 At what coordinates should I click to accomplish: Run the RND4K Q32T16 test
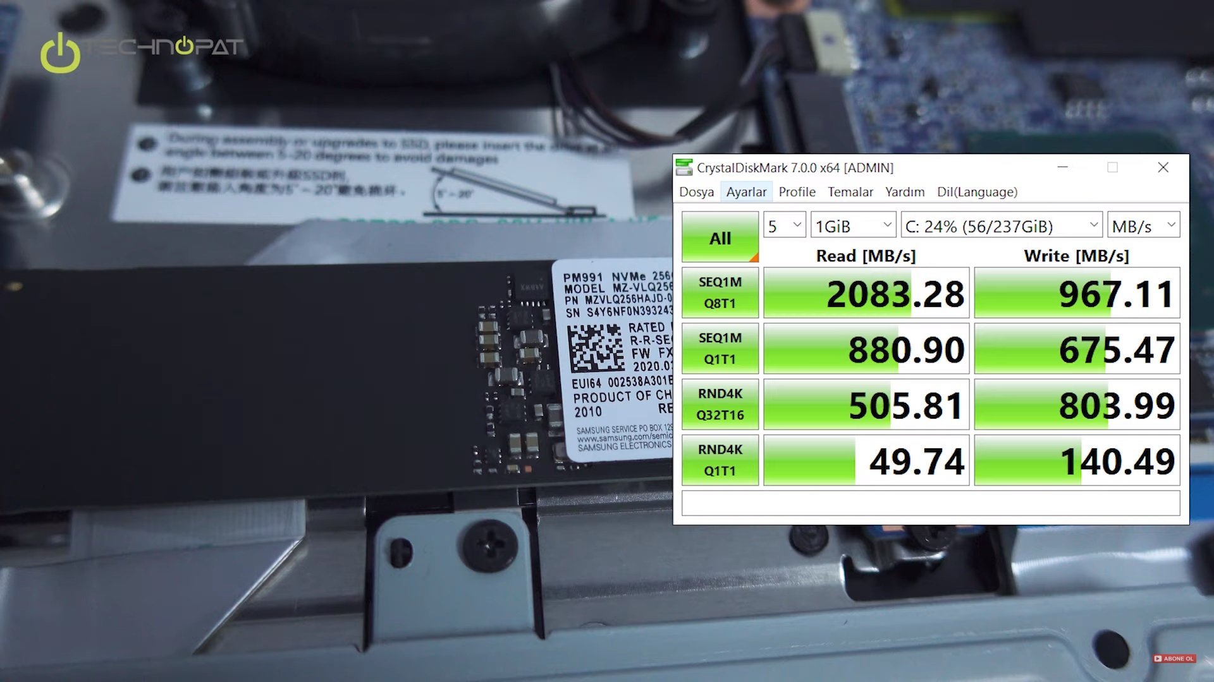[720, 404]
